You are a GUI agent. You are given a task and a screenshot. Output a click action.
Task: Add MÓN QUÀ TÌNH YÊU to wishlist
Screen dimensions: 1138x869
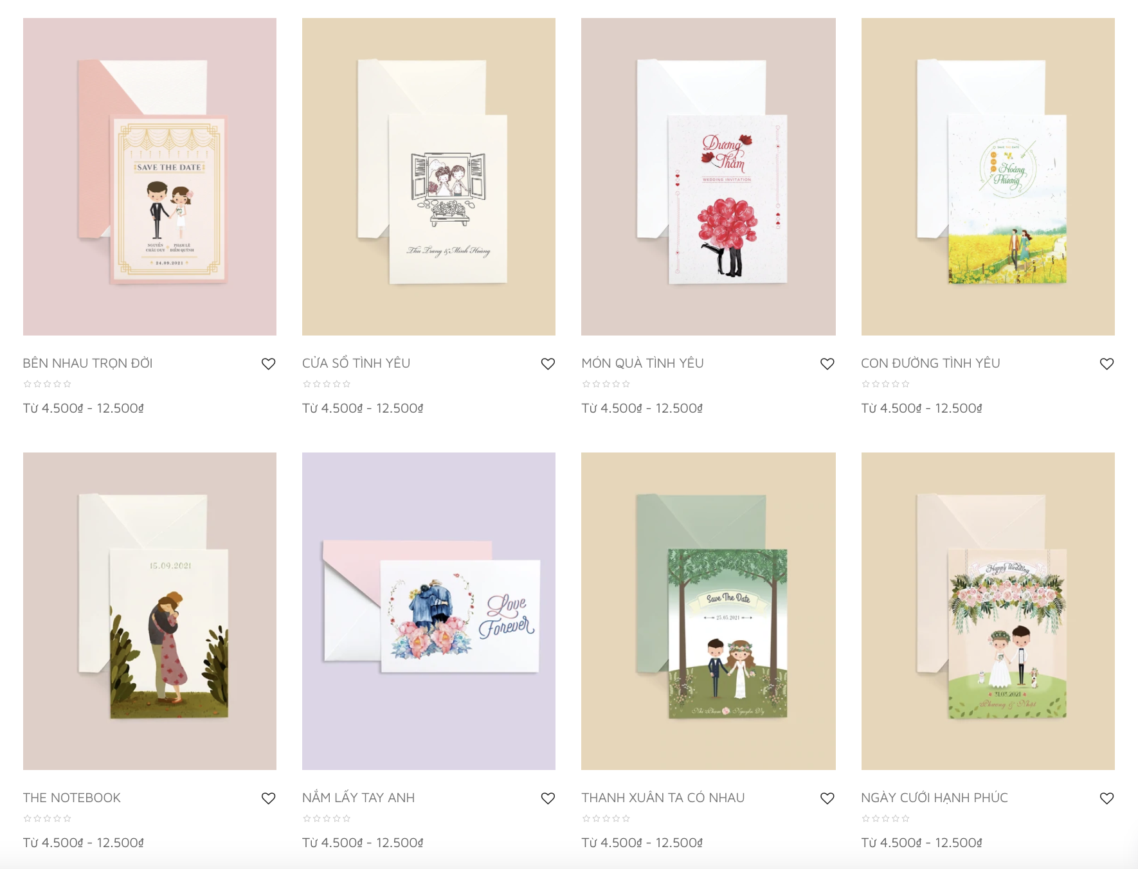pyautogui.click(x=827, y=364)
